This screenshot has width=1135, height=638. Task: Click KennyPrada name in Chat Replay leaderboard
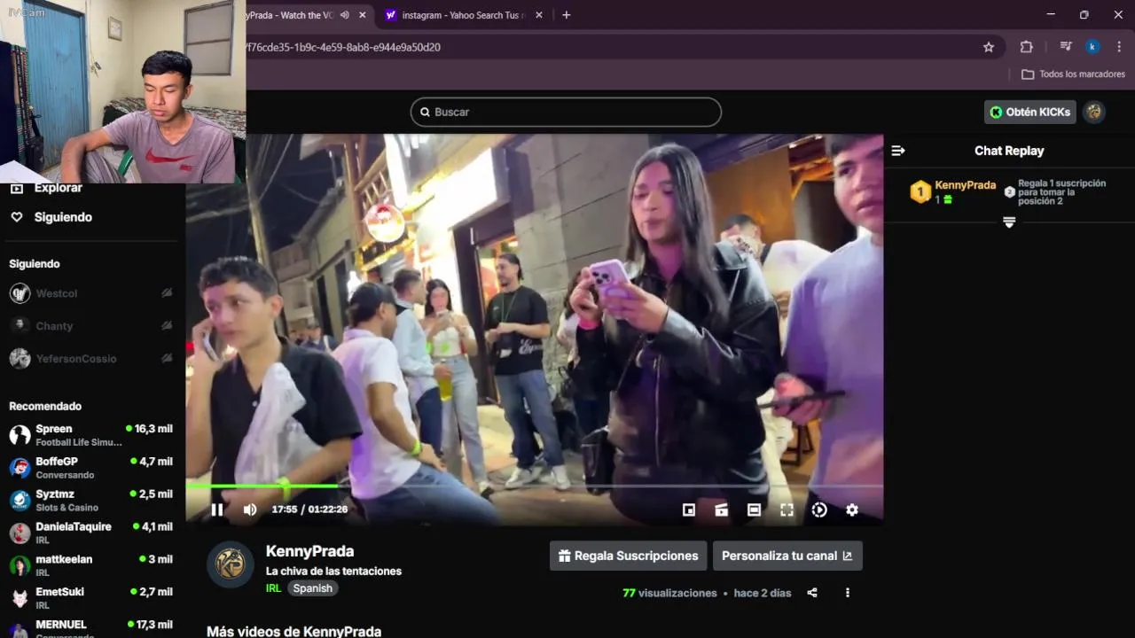coord(965,185)
